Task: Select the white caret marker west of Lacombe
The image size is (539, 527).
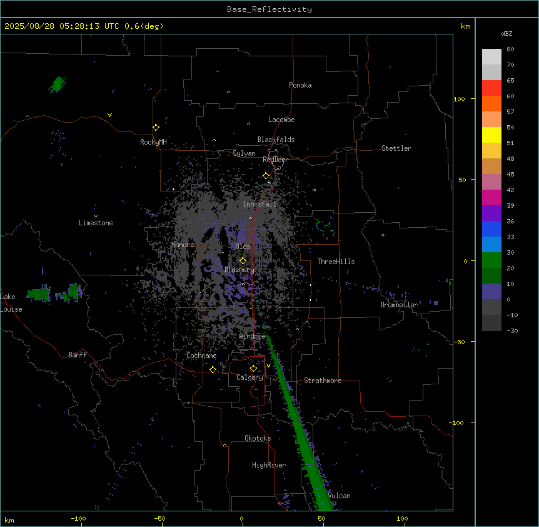Action: 248,124
